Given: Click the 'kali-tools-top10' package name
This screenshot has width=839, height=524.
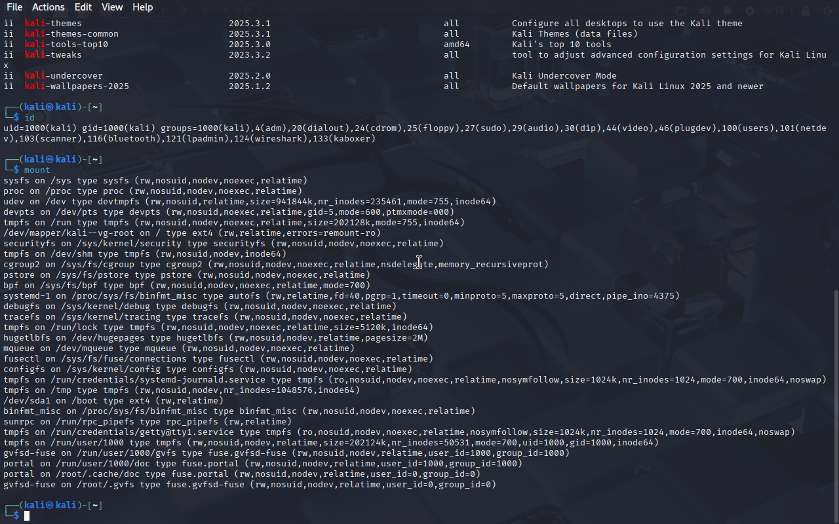Looking at the screenshot, I should point(66,45).
